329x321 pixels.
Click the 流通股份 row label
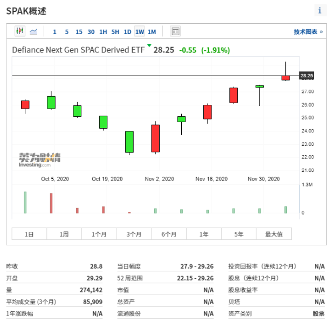point(129,313)
